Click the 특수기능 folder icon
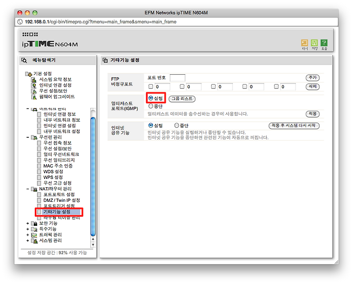Image resolution: width=353 pixels, height=284 pixels. (34, 229)
